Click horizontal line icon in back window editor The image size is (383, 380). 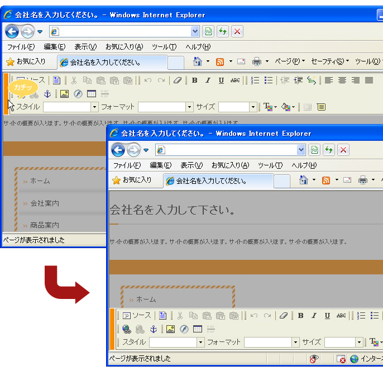(105, 94)
